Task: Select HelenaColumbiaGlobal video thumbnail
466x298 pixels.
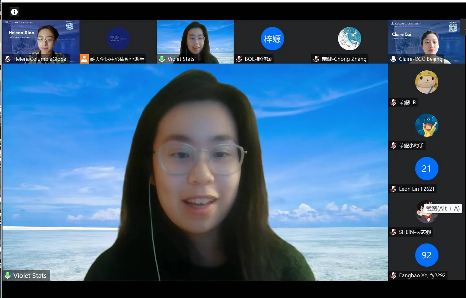Action: point(41,42)
